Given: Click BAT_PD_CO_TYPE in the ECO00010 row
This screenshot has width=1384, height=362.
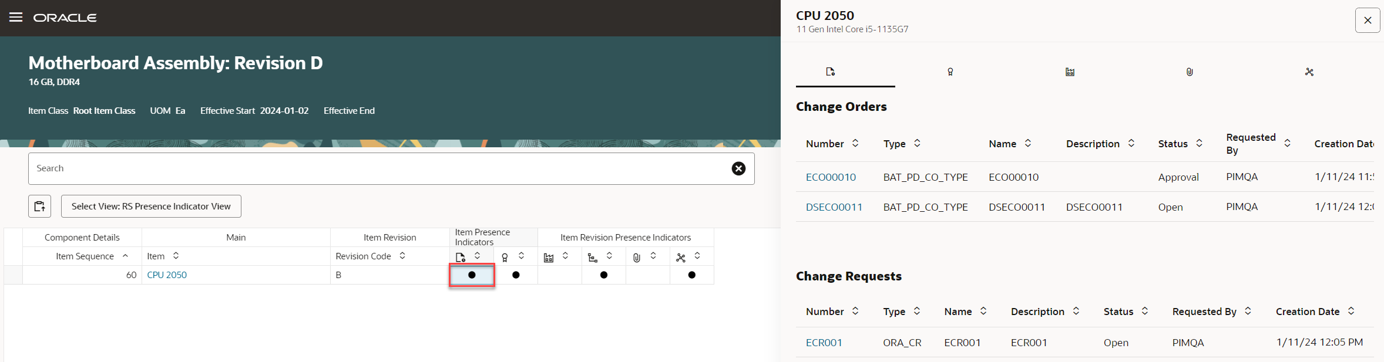Looking at the screenshot, I should pos(926,177).
